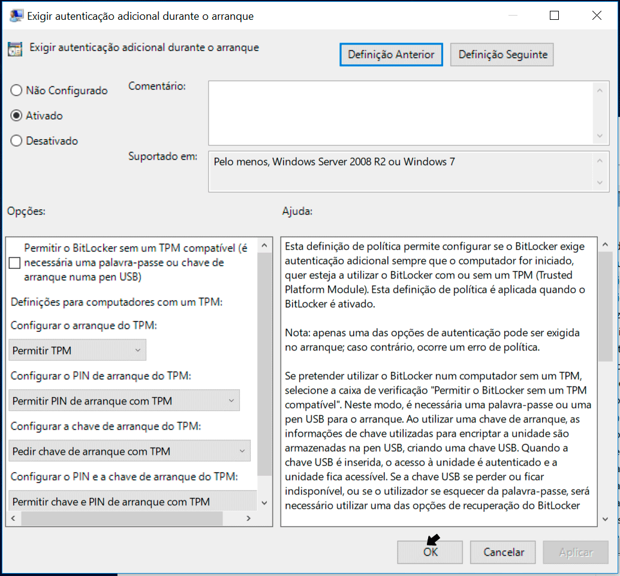This screenshot has width=620, height=576.
Task: Open the Pedir chave de arranque com TPM dropdown
Action: [x=130, y=451]
